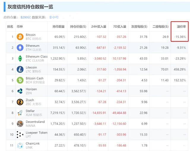The image size is (190, 151).
Task: Click the ChainLink cube icon
Action: pyautogui.click(x=20, y=145)
